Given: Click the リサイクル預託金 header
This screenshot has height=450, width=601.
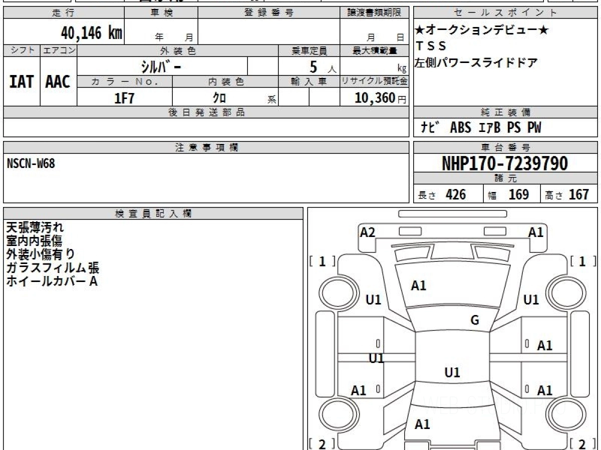Looking at the screenshot, I should click(375, 81).
